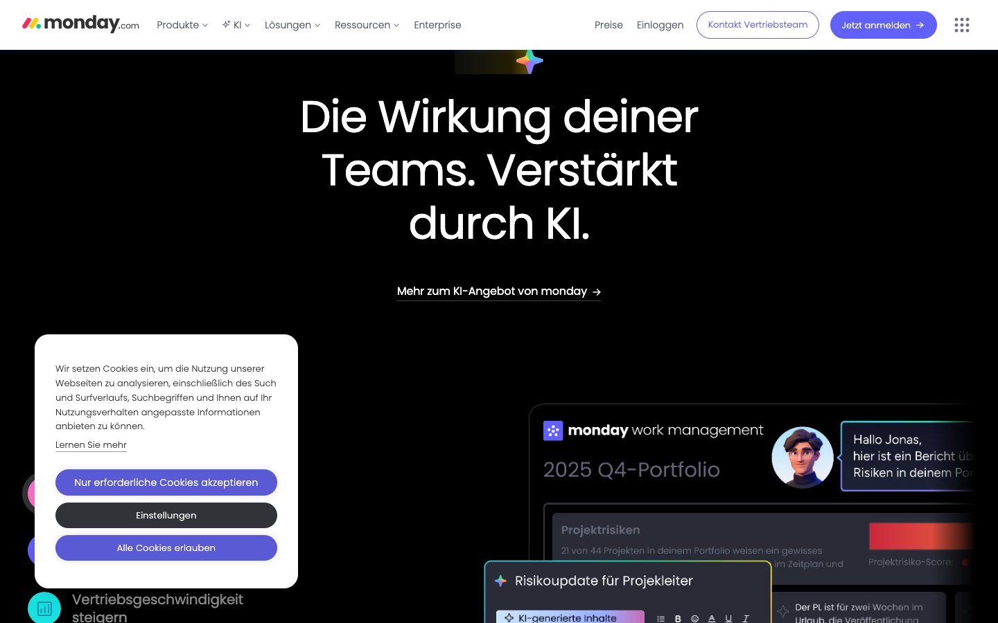
Task: Click the colorful sparkle beside Risikoupdate für Projekleiter
Action: (500, 581)
